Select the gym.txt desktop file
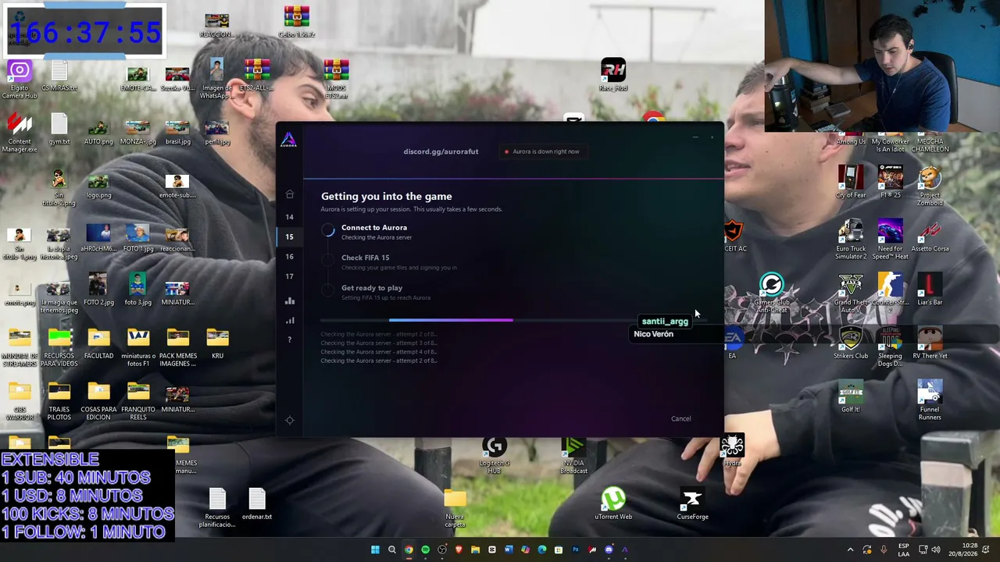The height and width of the screenshot is (562, 1000). tap(59, 130)
